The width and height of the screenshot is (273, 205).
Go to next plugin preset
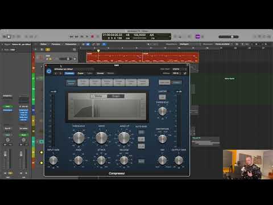[60, 73]
